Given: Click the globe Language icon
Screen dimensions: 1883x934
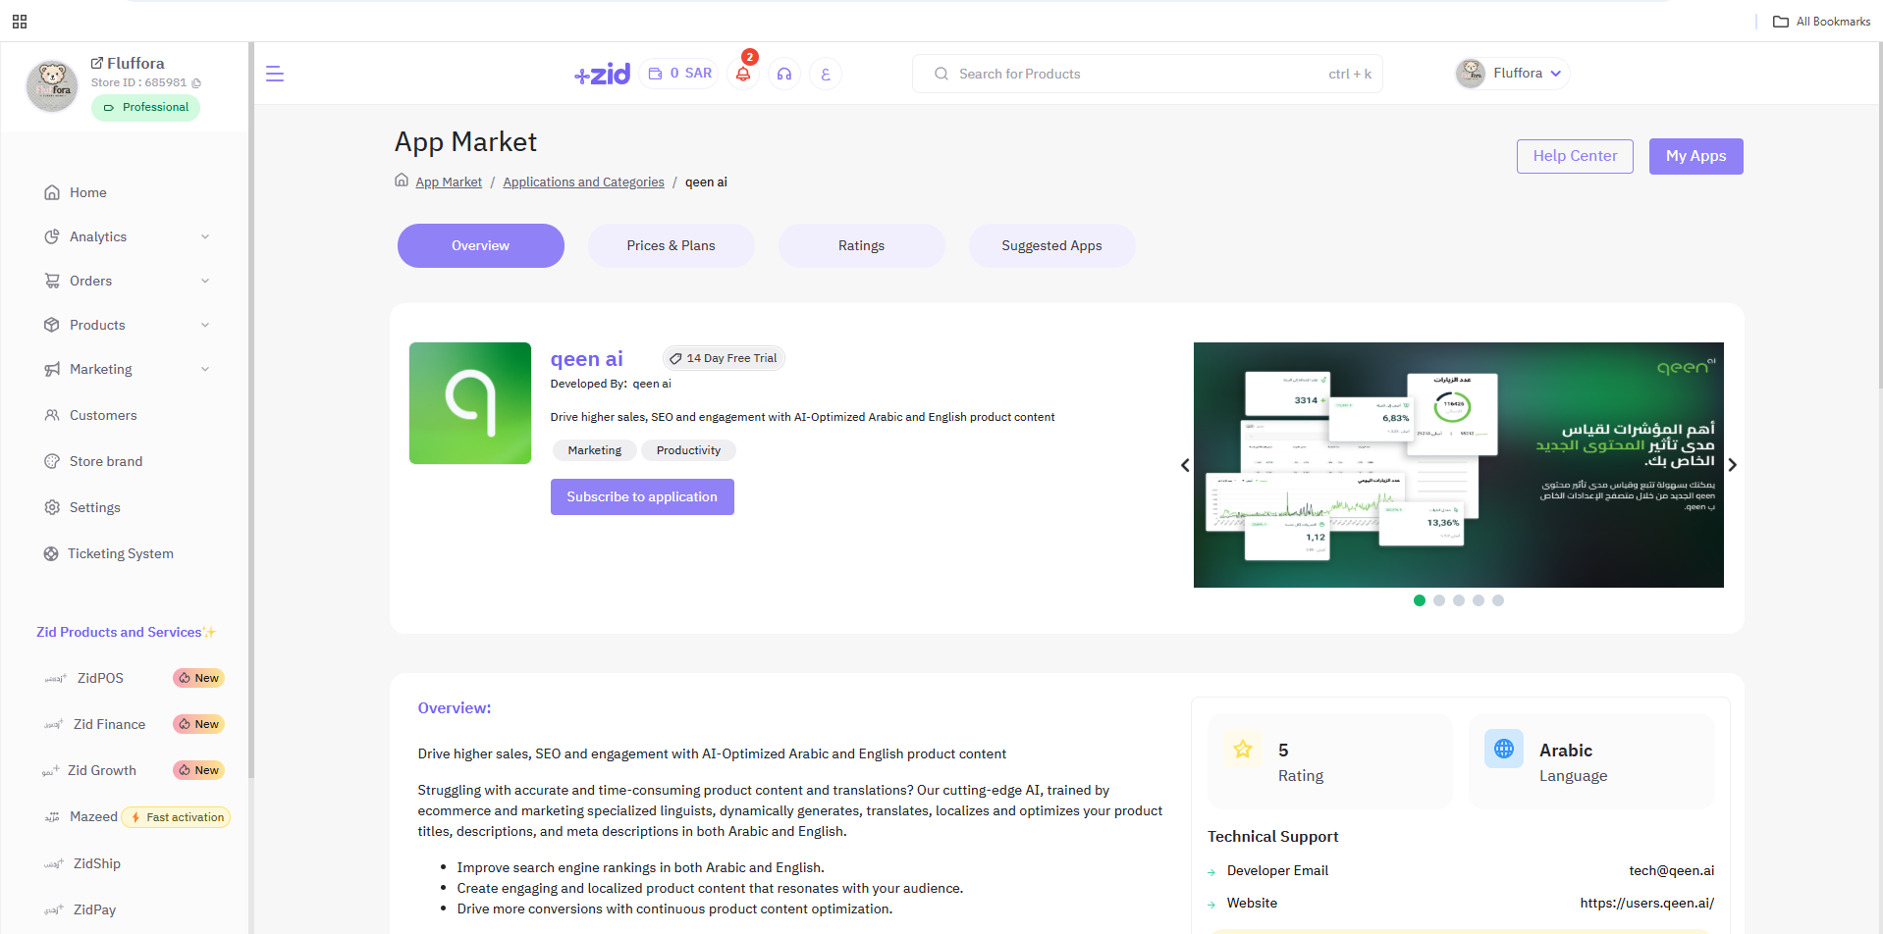Looking at the screenshot, I should click(x=1504, y=750).
